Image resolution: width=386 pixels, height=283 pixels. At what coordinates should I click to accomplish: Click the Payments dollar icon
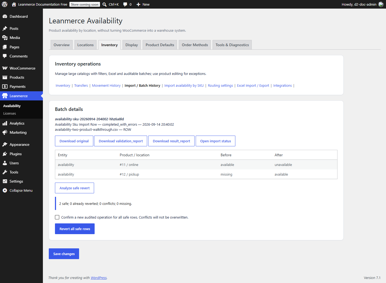coord(5,86)
